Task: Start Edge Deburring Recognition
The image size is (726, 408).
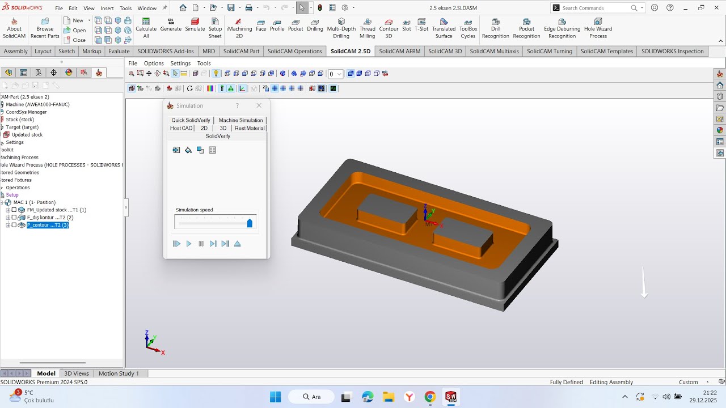Action: pyautogui.click(x=562, y=28)
